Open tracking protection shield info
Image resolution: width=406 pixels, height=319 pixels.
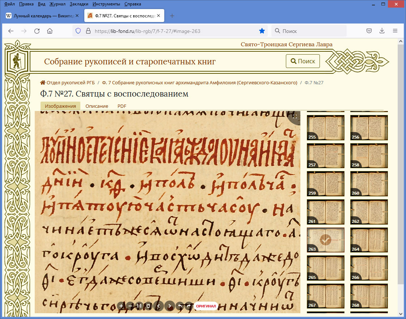pyautogui.click(x=78, y=31)
